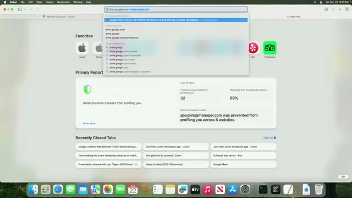Screen dimensions: 352x198
Task: Open the Help menu
Action: click(89, 2)
